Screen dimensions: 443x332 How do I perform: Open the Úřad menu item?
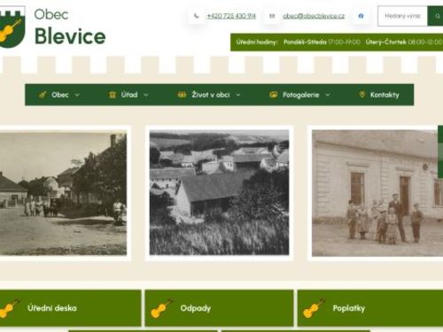[x=129, y=95]
